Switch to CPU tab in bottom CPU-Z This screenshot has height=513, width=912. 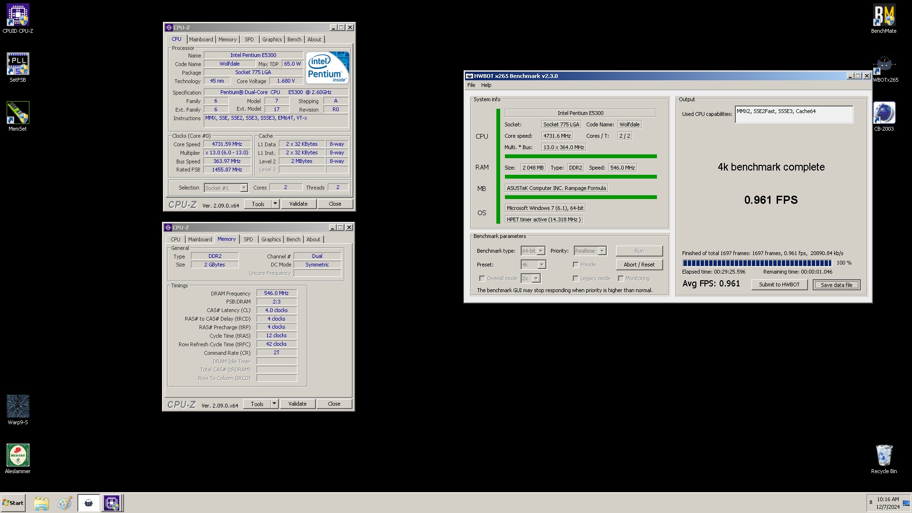tap(176, 239)
